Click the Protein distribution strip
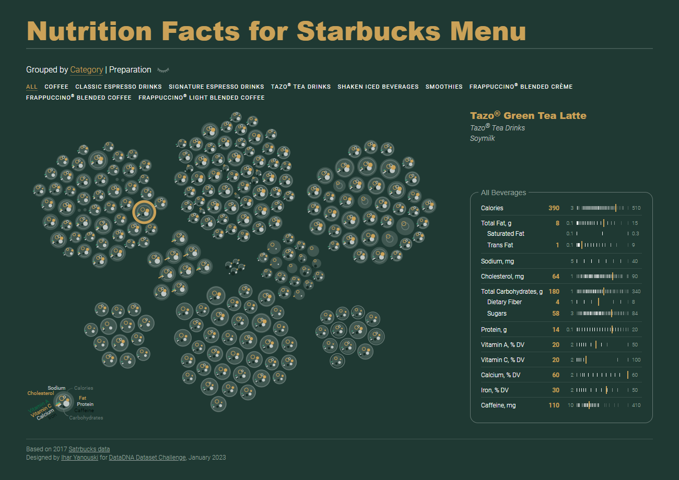This screenshot has width=679, height=480. coord(602,330)
